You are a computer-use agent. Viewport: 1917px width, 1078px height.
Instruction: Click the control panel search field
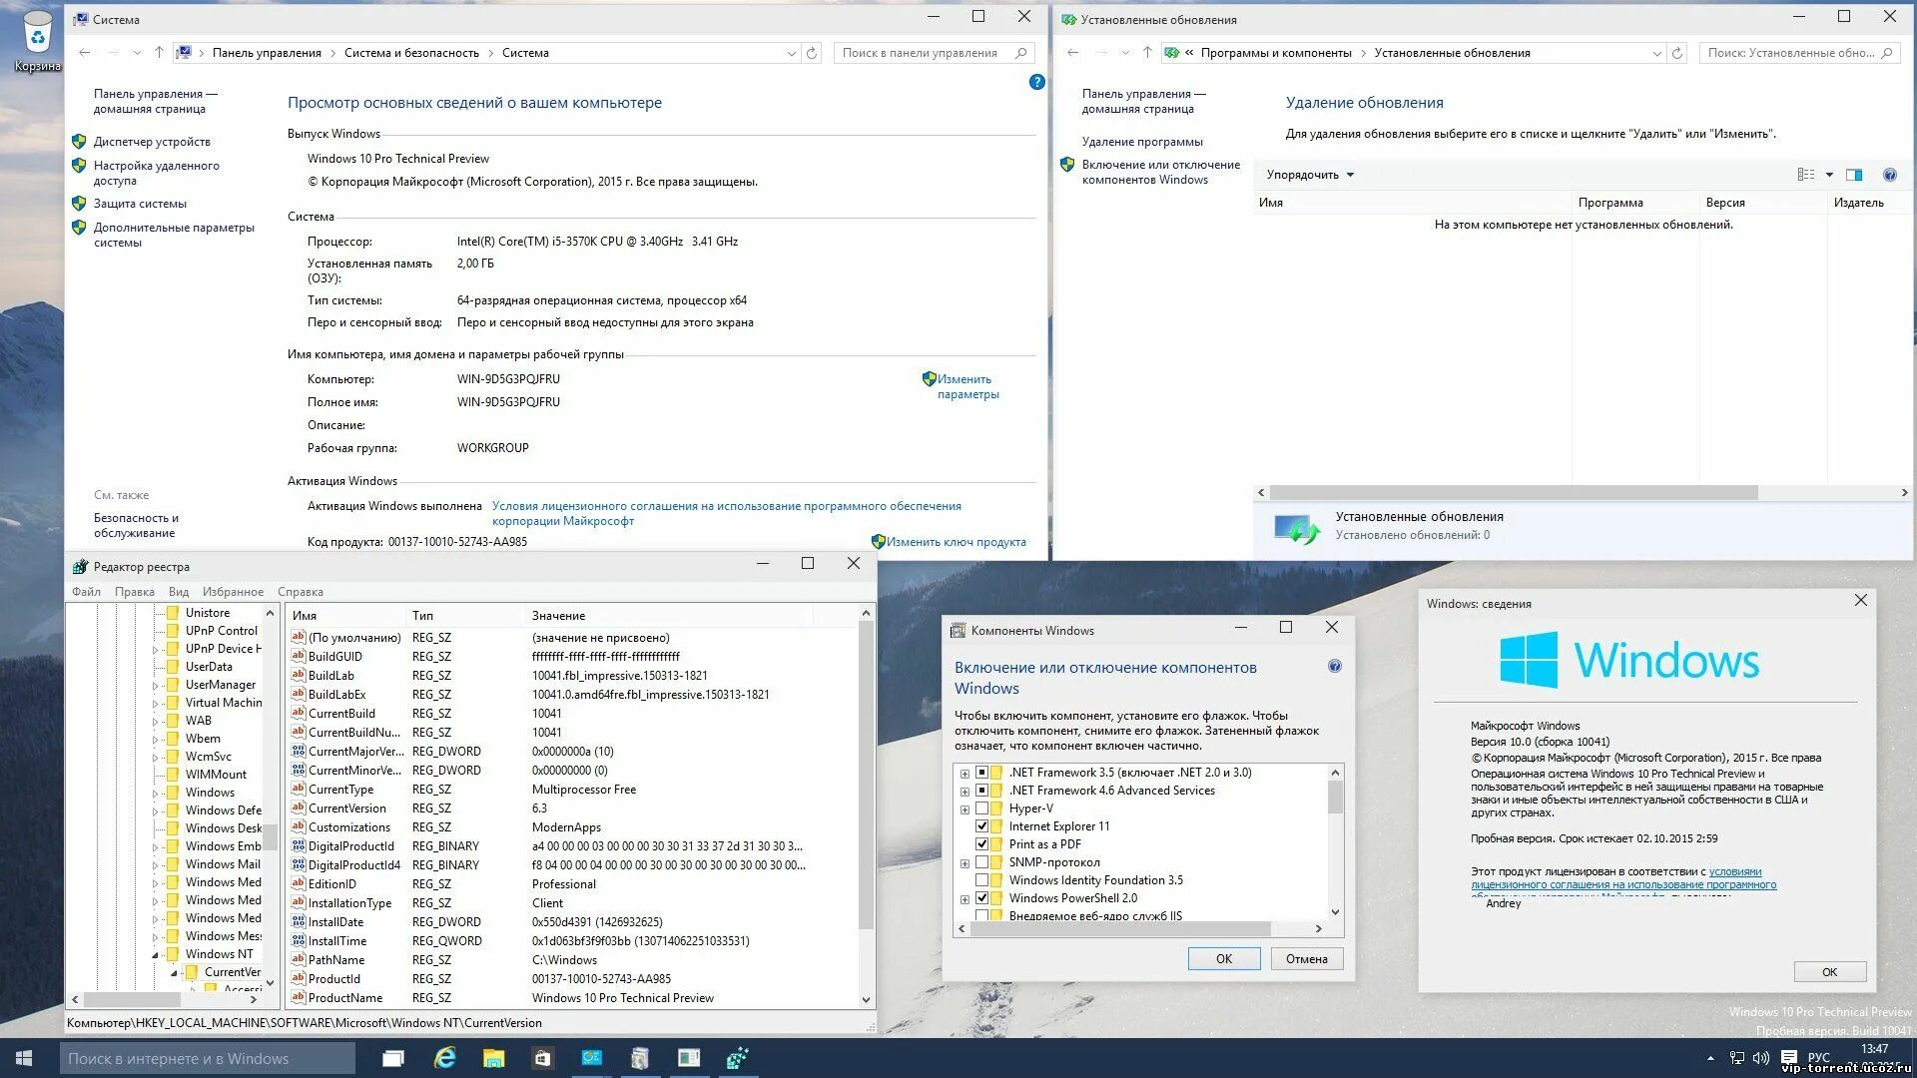(x=934, y=53)
